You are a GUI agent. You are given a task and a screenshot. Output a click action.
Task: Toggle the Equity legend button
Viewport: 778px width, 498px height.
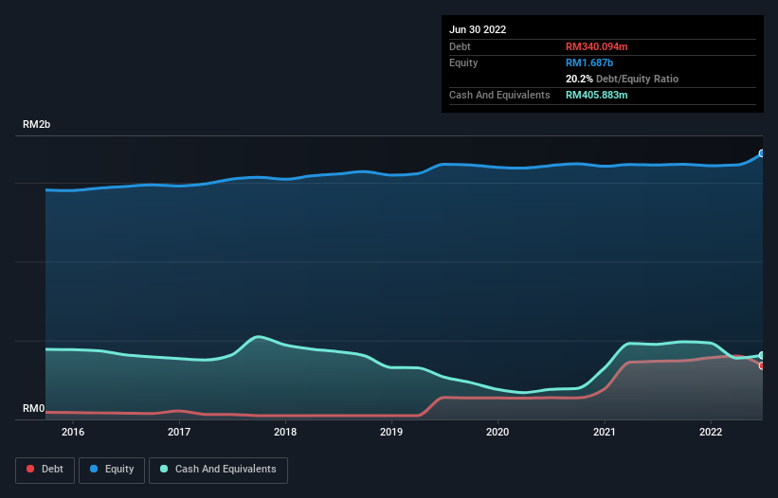112,470
